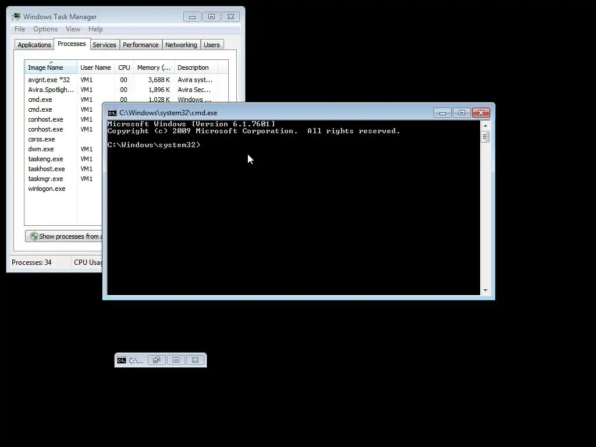The height and width of the screenshot is (447, 596).
Task: Click the cmd window scroll up arrow
Action: point(485,126)
